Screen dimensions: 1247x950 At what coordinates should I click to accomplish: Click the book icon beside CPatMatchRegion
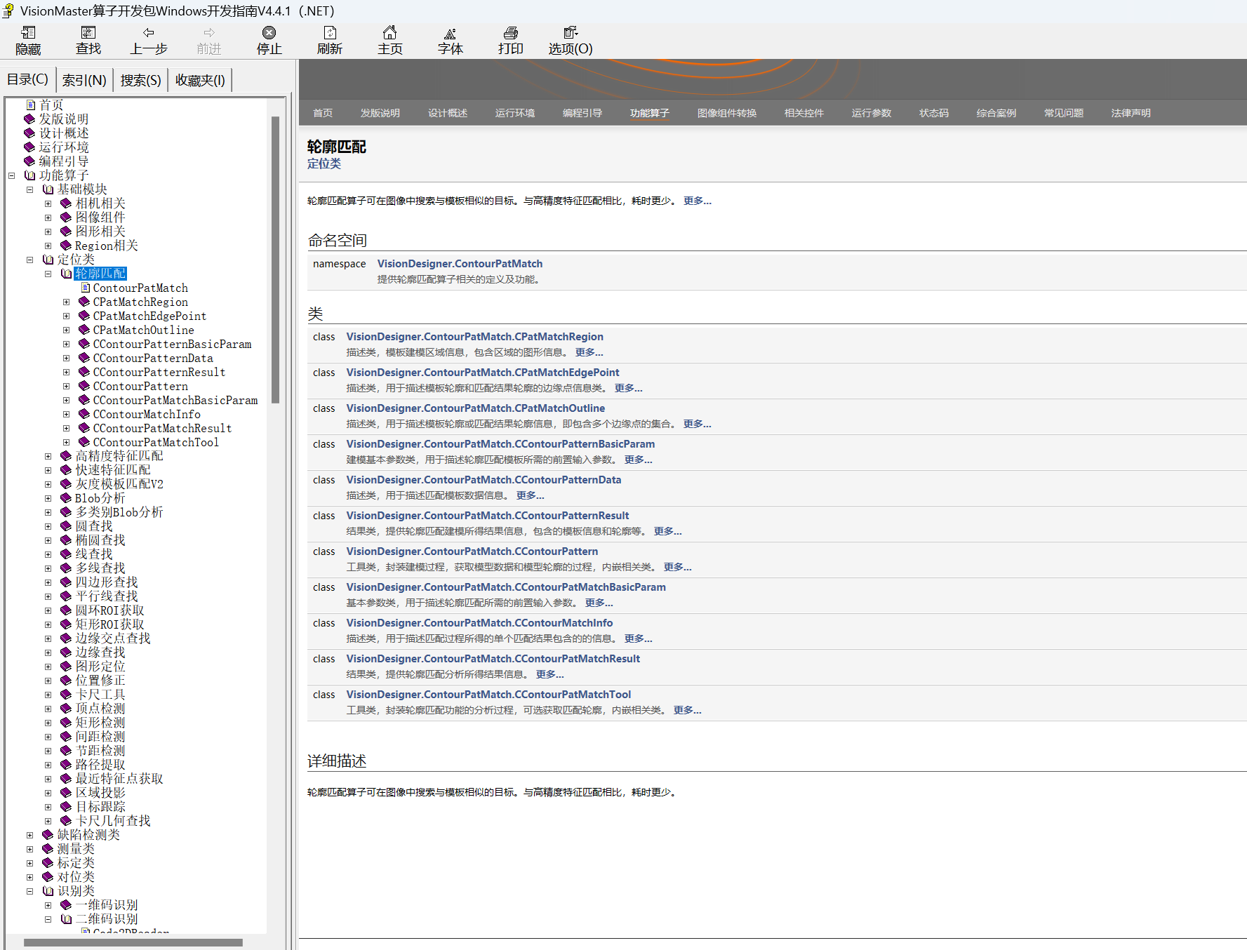click(x=84, y=302)
